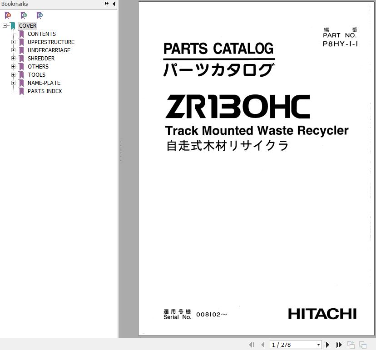The height and width of the screenshot is (350, 376).
Task: Go to the next page
Action: pos(327,345)
